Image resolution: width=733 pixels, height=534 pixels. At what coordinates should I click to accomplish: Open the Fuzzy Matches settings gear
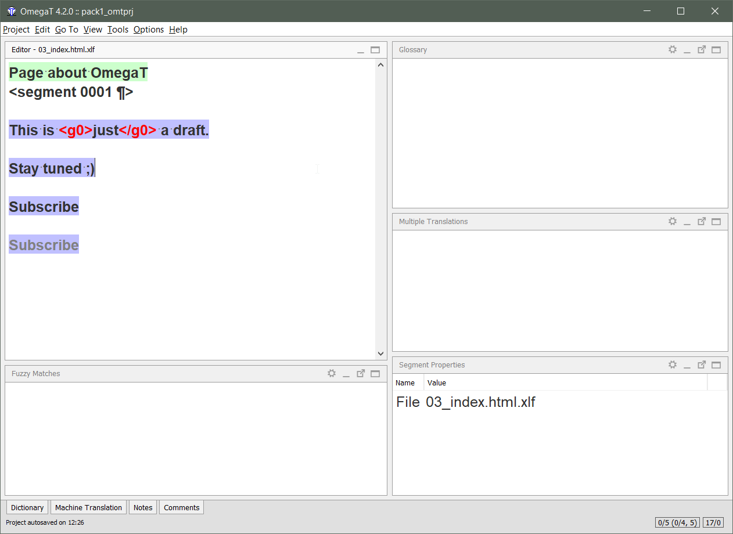pyautogui.click(x=332, y=373)
